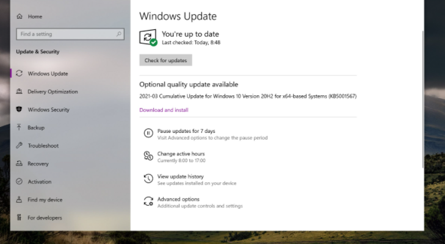445x244 pixels.
Task: Select Troubleshoot in sidebar
Action: pos(43,146)
